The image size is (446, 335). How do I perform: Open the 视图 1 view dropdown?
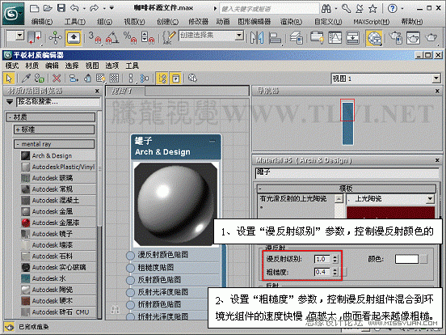pyautogui.click(x=436, y=78)
